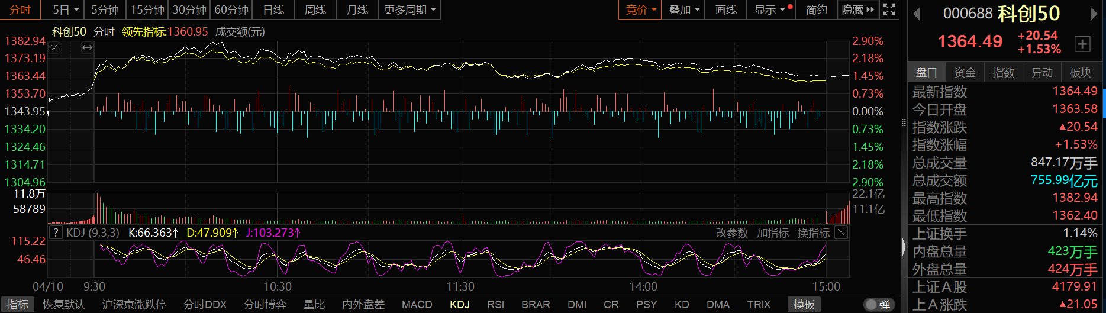Expand the 叠加 overlay dropdown

pos(683,9)
